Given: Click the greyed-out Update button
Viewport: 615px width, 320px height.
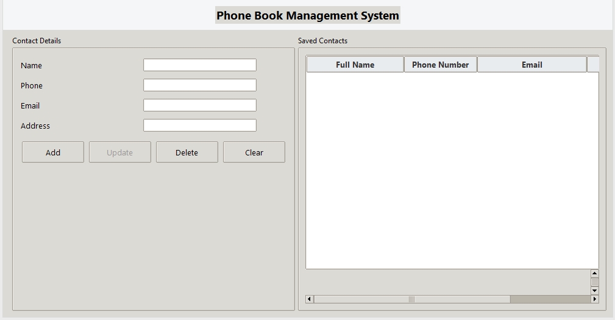Looking at the screenshot, I should tap(119, 152).
